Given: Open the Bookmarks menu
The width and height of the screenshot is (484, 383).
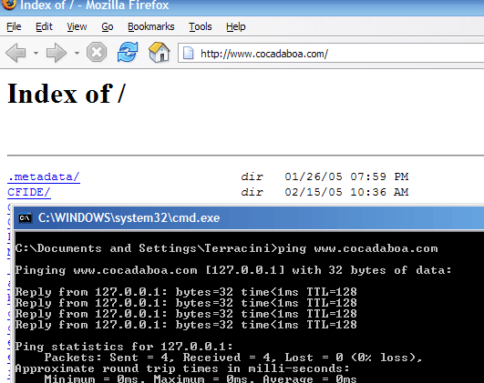Looking at the screenshot, I should [151, 26].
